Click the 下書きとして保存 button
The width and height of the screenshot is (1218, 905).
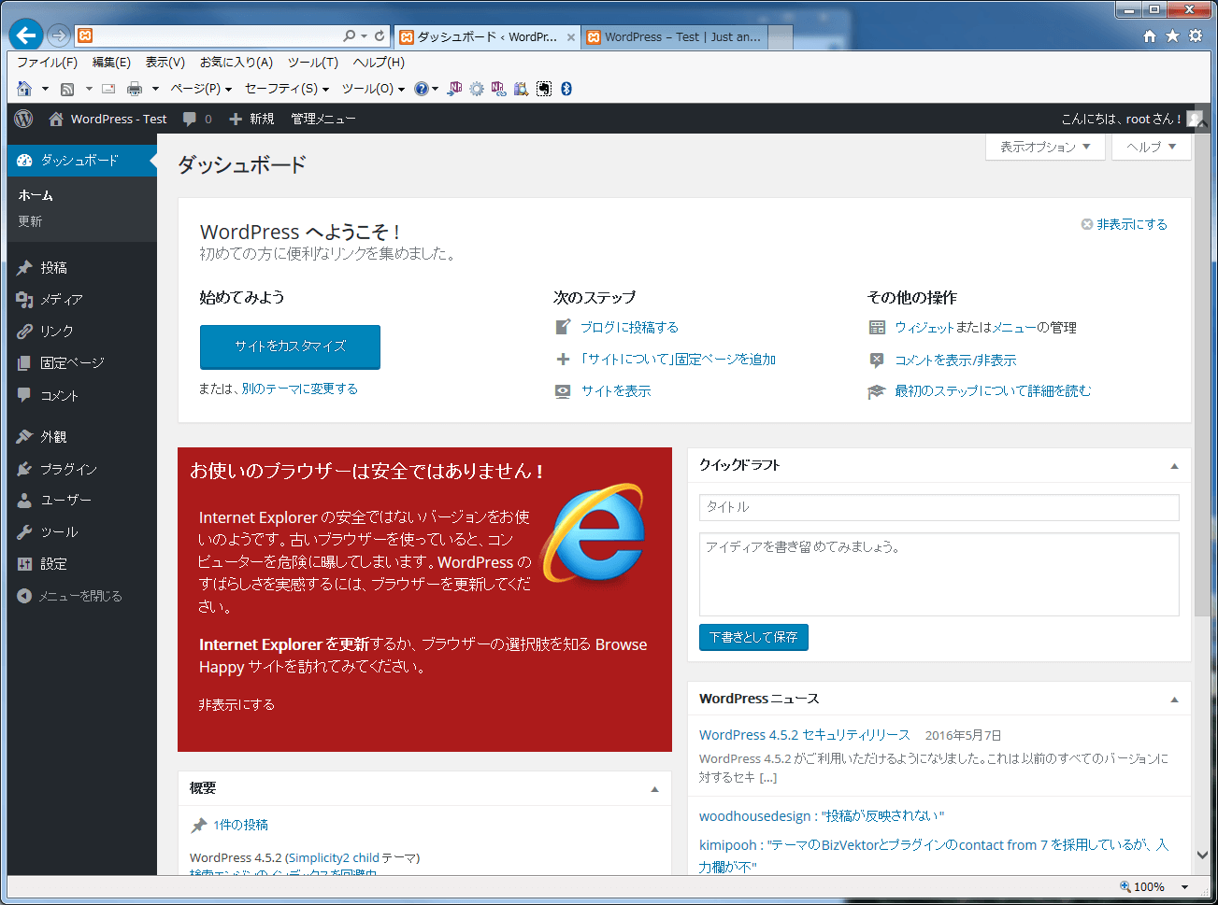[752, 637]
